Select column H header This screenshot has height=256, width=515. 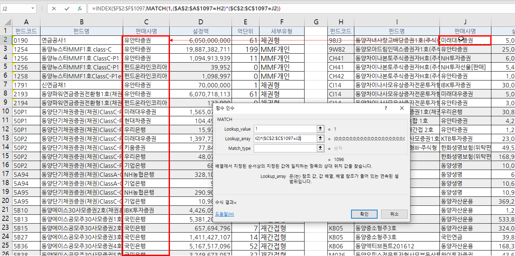click(x=341, y=22)
